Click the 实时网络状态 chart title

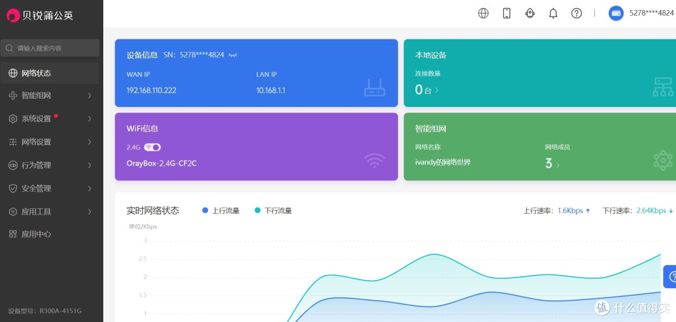coord(153,211)
